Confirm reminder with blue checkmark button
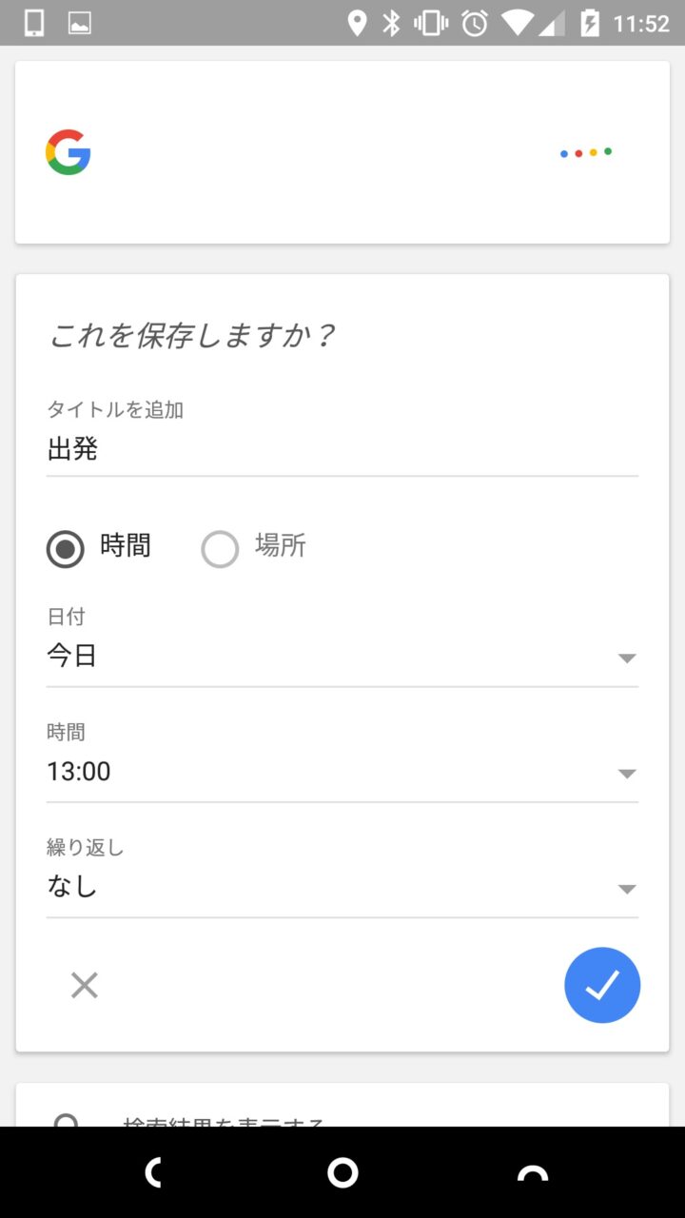This screenshot has height=1218, width=685. [x=601, y=985]
